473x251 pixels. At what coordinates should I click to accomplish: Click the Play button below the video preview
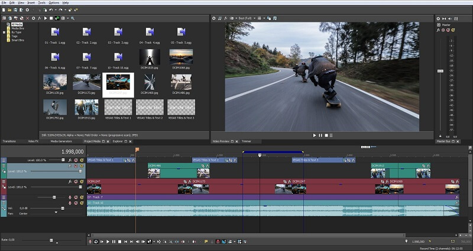pyautogui.click(x=315, y=135)
